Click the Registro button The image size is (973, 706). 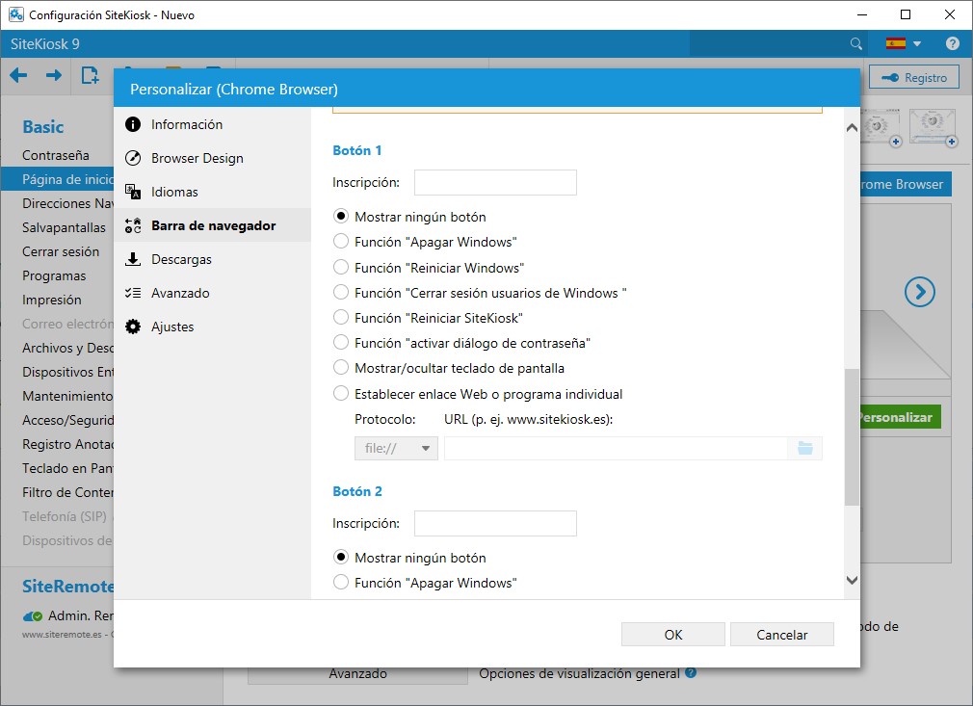[x=914, y=78]
